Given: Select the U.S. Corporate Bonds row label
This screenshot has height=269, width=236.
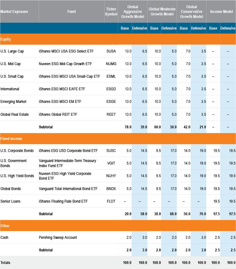Looking at the screenshot, I should pos(17,151).
